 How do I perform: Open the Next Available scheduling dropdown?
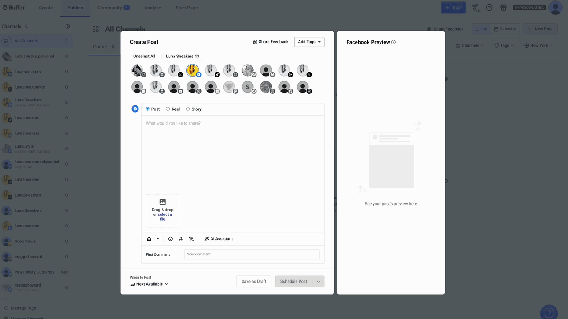pos(149,284)
